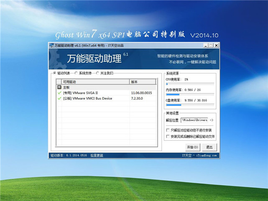Click the 版本 column header

coord(143,82)
